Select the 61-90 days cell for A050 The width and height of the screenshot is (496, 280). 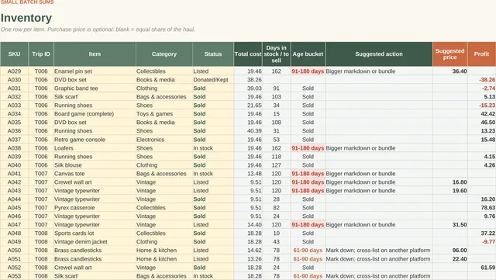308,251
